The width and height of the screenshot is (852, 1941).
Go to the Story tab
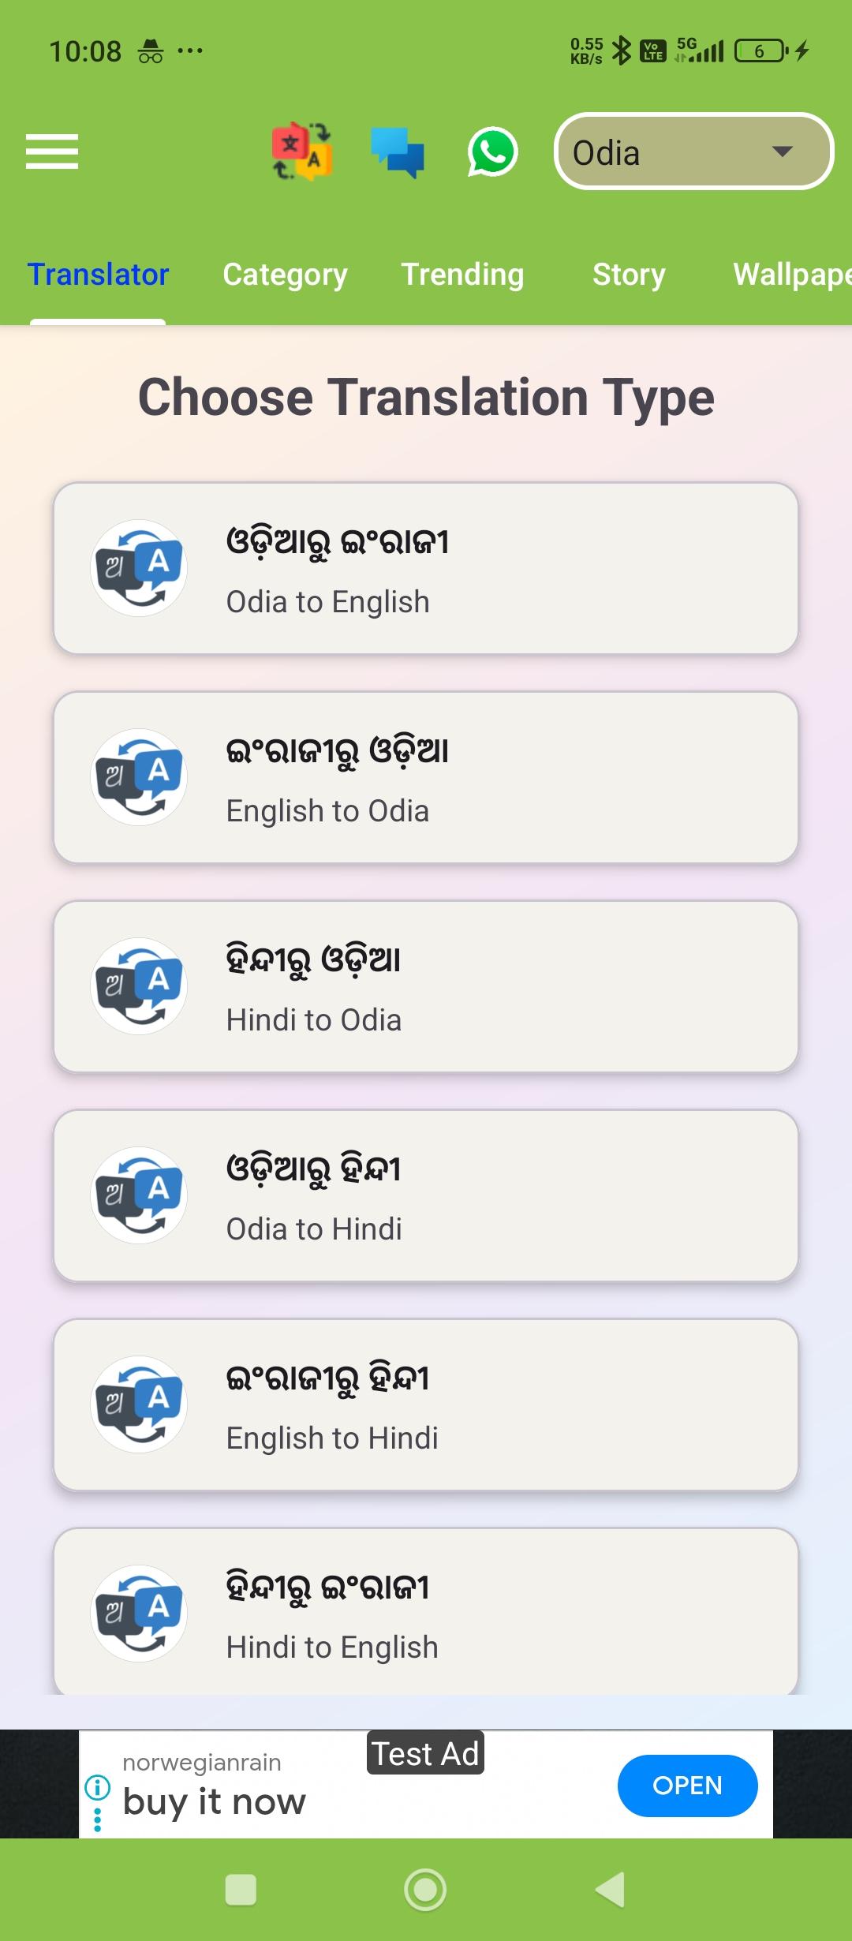tap(629, 275)
